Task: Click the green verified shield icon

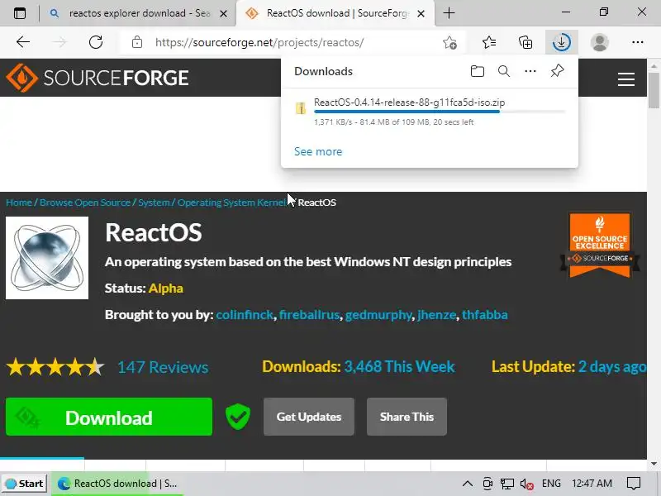Action: coord(238,417)
